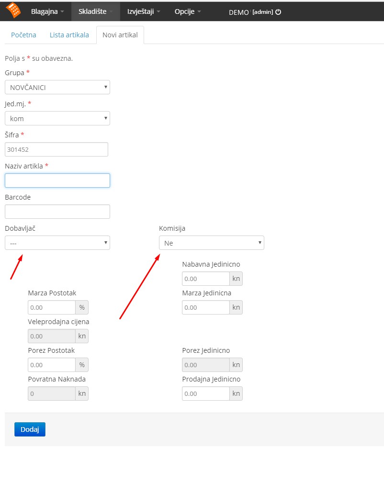Expand the Izvještaji dropdown menu
The width and height of the screenshot is (384, 495).
click(144, 11)
